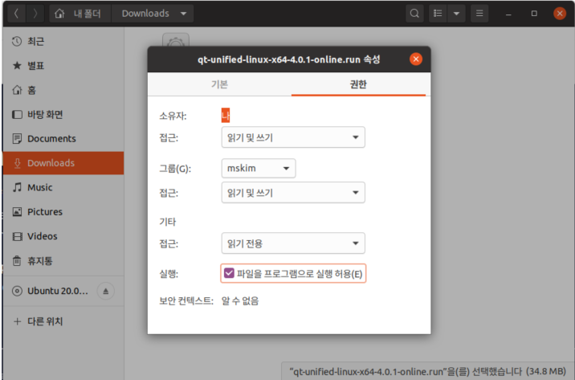Open 다른 위치 (Other Locations)
575x380 pixels.
coord(63,321)
